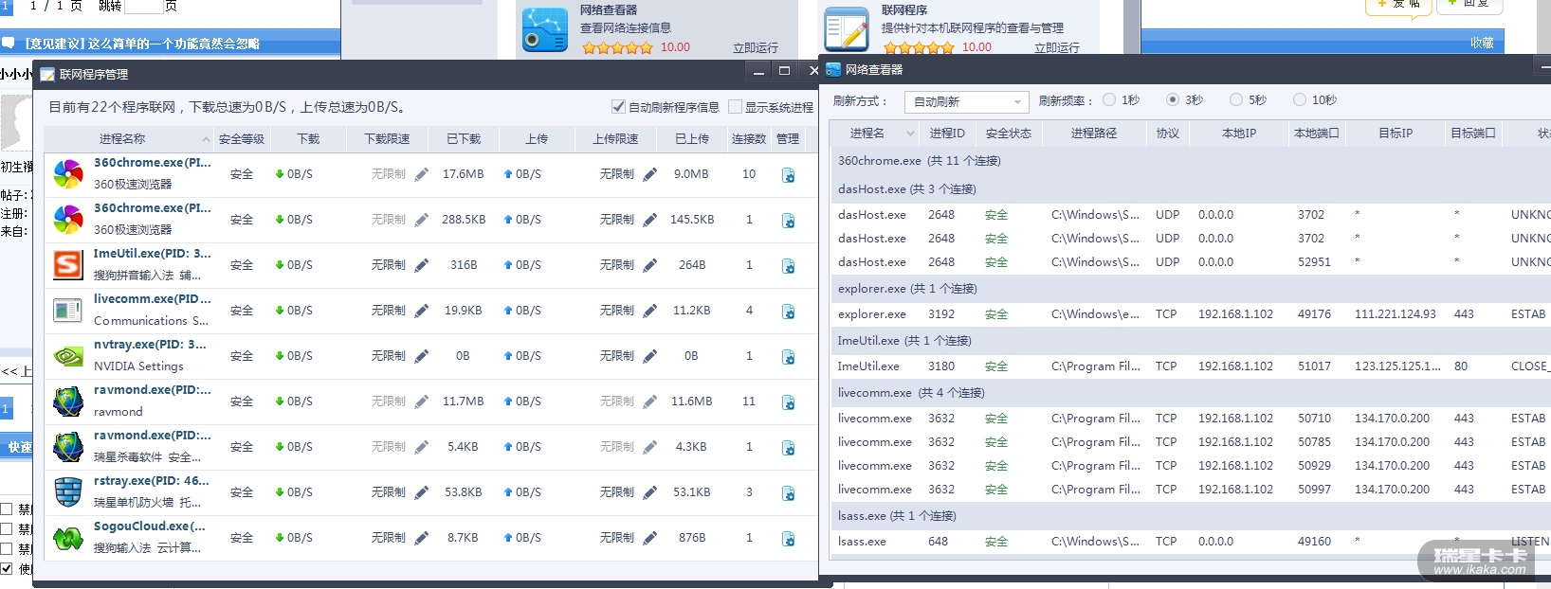
Task: Edit upload limit for nvtray.exe row
Action: 649,356
